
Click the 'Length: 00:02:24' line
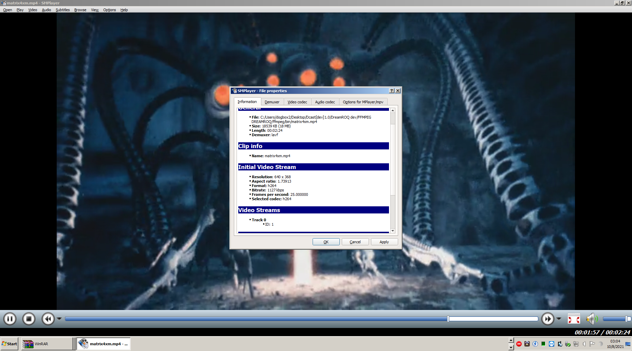pyautogui.click(x=267, y=130)
